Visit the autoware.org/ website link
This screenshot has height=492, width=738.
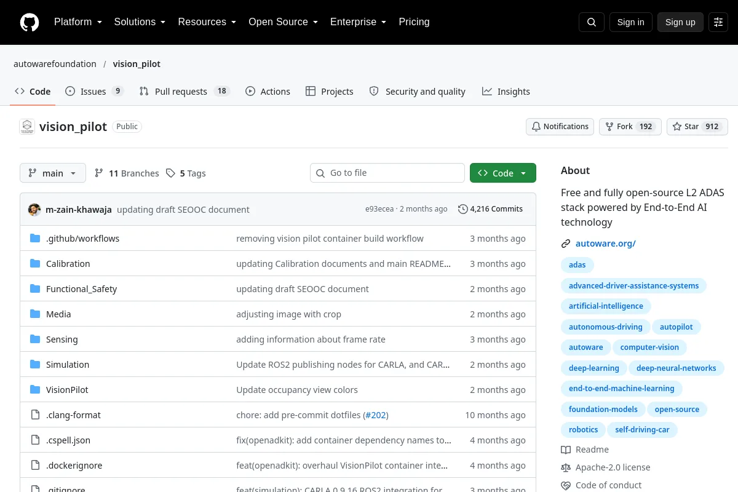[605, 244]
